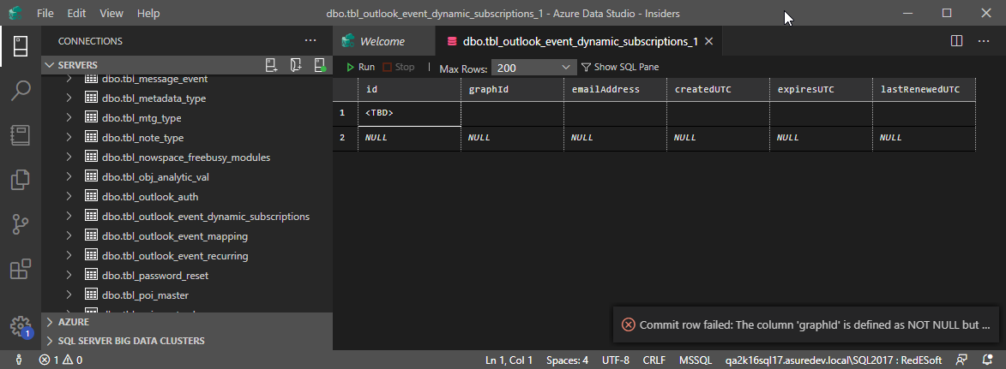Expand the dbo.tbl_mtg_type node

pos(69,118)
